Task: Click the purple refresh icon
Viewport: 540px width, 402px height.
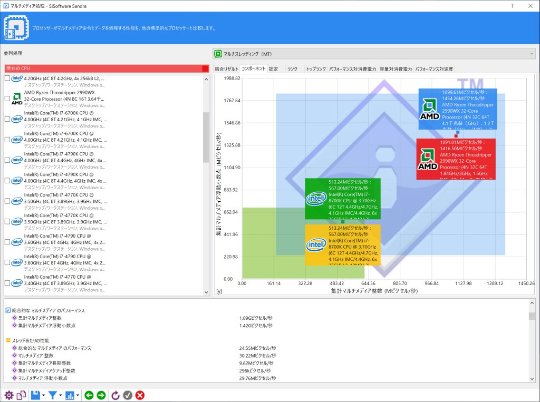Action: (x=115, y=395)
